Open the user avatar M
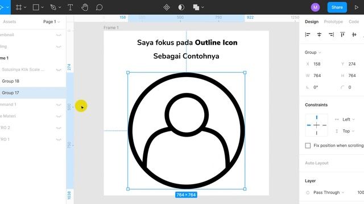Viewport: 364px width, 204px height. point(315,7)
